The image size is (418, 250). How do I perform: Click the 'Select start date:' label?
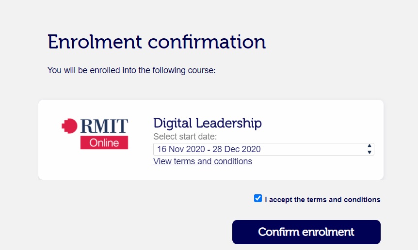coord(185,137)
